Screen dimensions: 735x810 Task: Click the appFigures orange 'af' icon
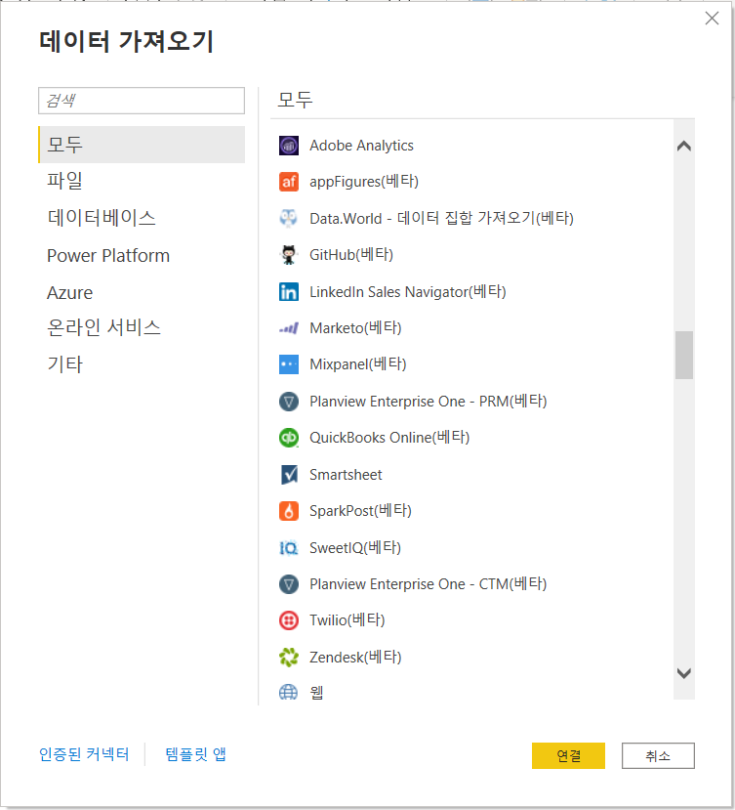289,182
